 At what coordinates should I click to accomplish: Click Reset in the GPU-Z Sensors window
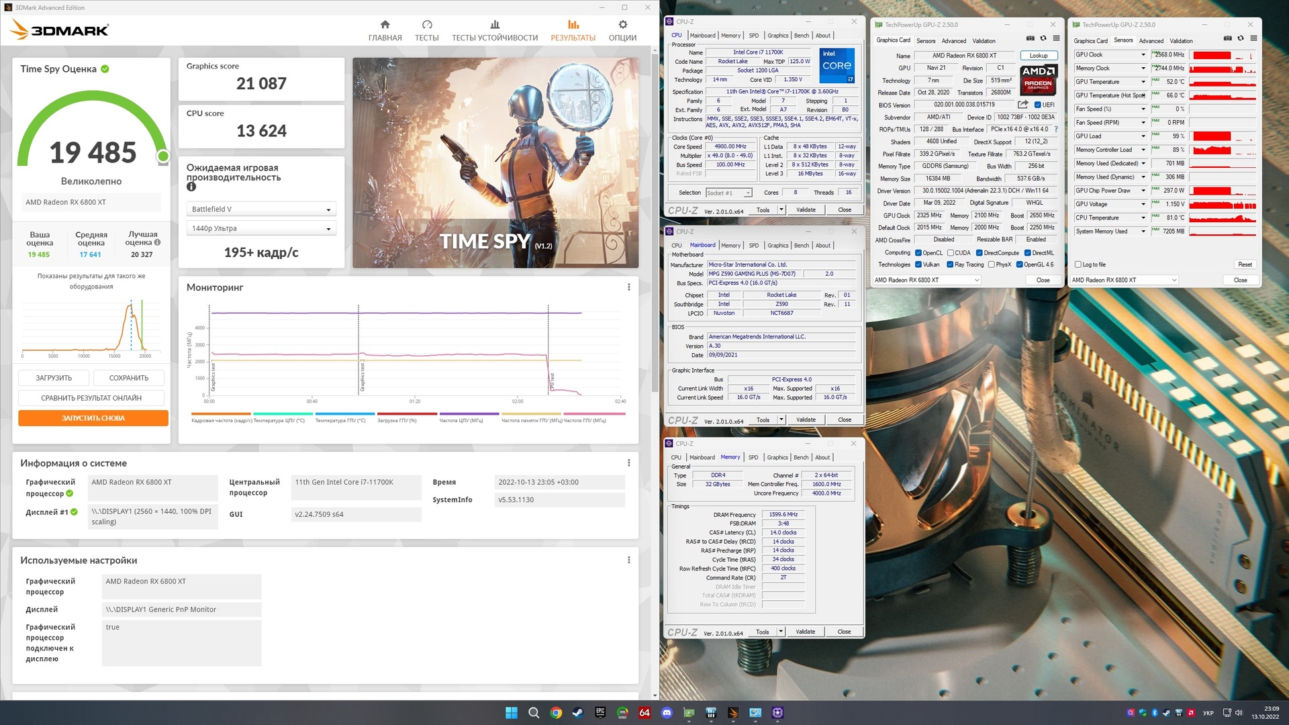1245,264
